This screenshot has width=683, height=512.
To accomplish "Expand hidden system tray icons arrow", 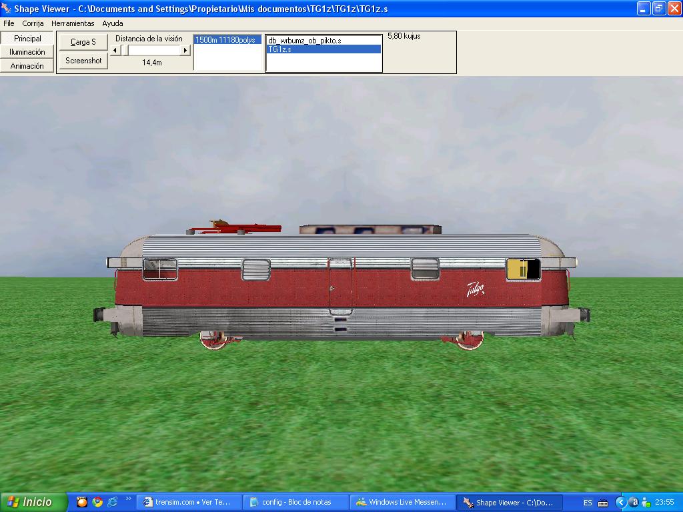I will pyautogui.click(x=620, y=502).
